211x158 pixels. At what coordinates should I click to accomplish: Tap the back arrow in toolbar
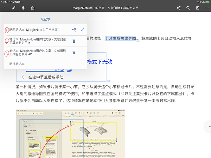click(4, 8)
